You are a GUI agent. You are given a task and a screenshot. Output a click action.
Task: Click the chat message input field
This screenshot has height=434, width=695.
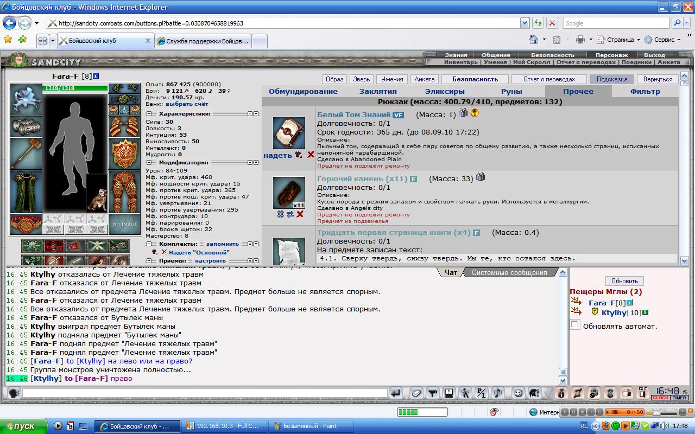(x=205, y=393)
